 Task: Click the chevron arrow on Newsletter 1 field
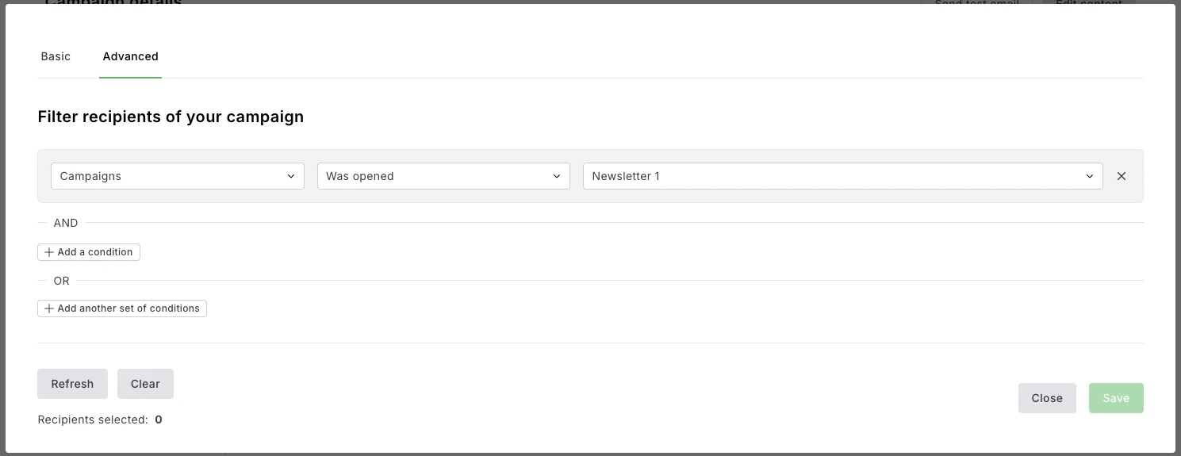pyautogui.click(x=1090, y=176)
